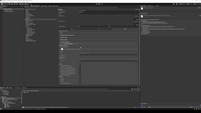The height and width of the screenshot is (113, 201).
Task: Open the Animator tab in bottom panel
Action: [x=18, y=88]
